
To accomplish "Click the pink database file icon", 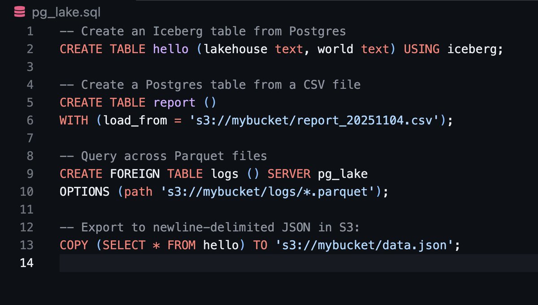I will (19, 12).
